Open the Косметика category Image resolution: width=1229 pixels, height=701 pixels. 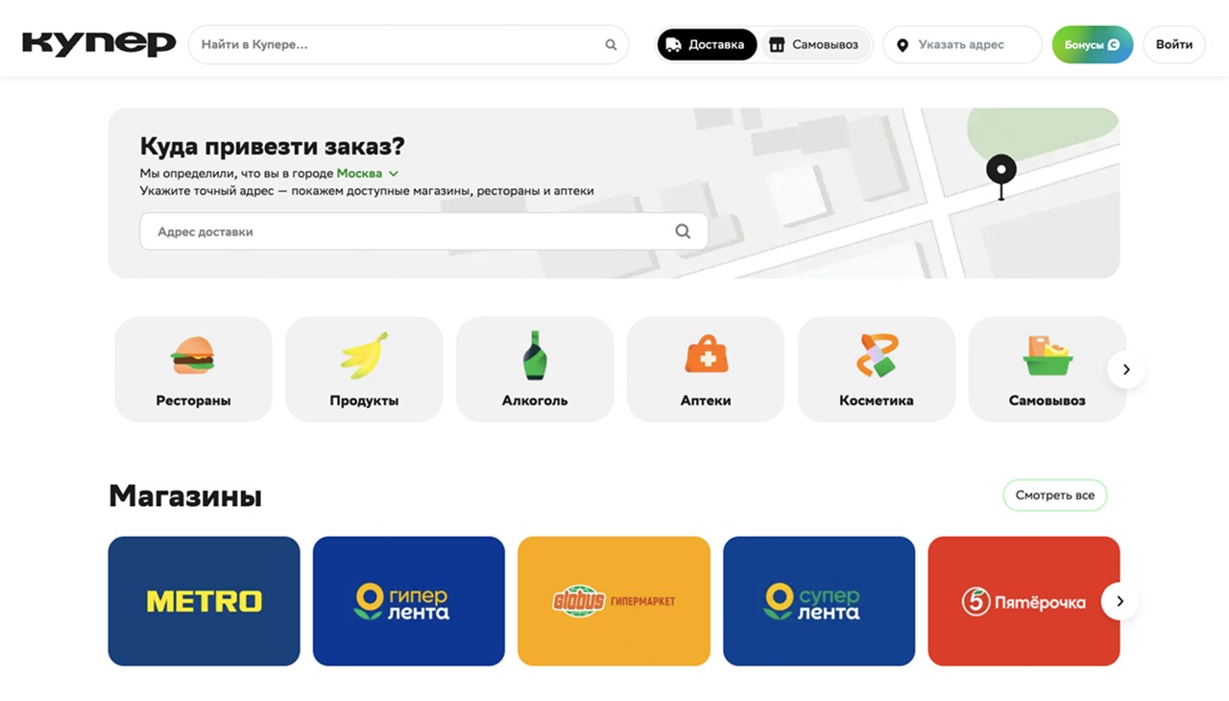point(877,370)
